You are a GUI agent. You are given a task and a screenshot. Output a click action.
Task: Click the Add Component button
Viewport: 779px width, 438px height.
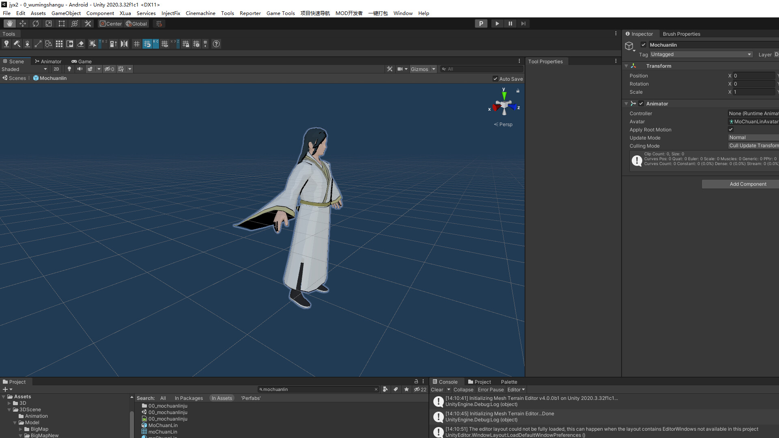pyautogui.click(x=748, y=184)
